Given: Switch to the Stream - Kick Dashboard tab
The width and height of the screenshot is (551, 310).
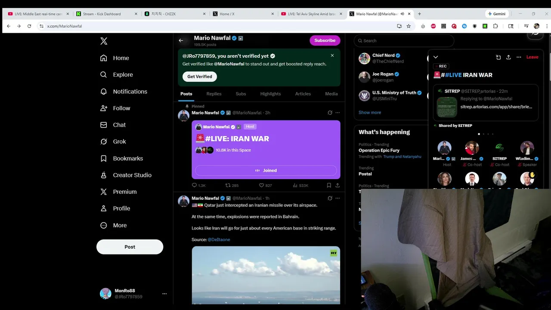Looking at the screenshot, I should click(106, 14).
